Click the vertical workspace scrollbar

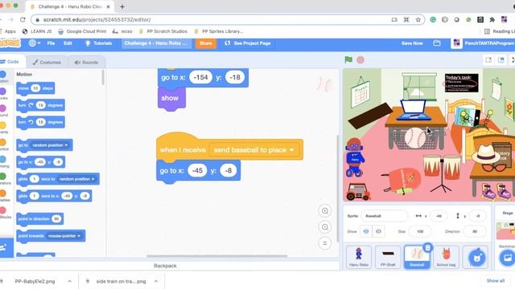pos(337,189)
